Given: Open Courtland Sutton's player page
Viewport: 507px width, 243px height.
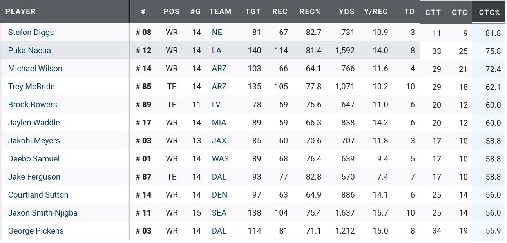Looking at the screenshot, I should point(38,195).
